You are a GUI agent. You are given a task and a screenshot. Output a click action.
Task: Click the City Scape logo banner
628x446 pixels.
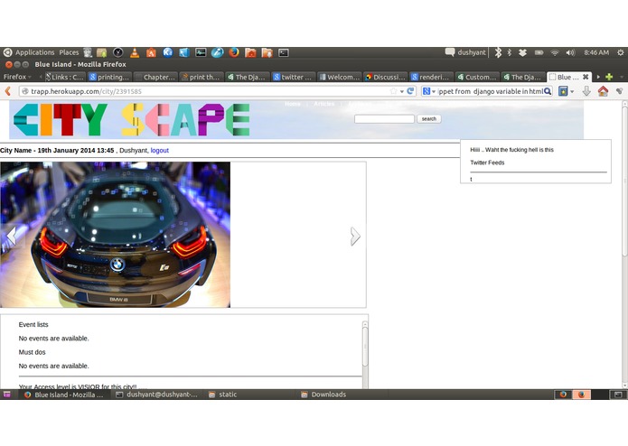coord(131,119)
